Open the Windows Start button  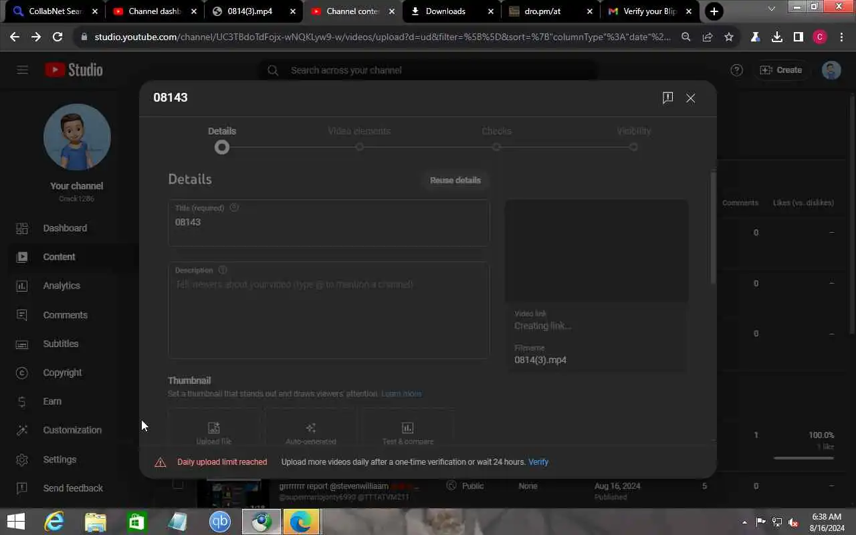coord(15,522)
